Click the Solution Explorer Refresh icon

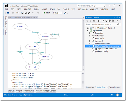(106, 21)
